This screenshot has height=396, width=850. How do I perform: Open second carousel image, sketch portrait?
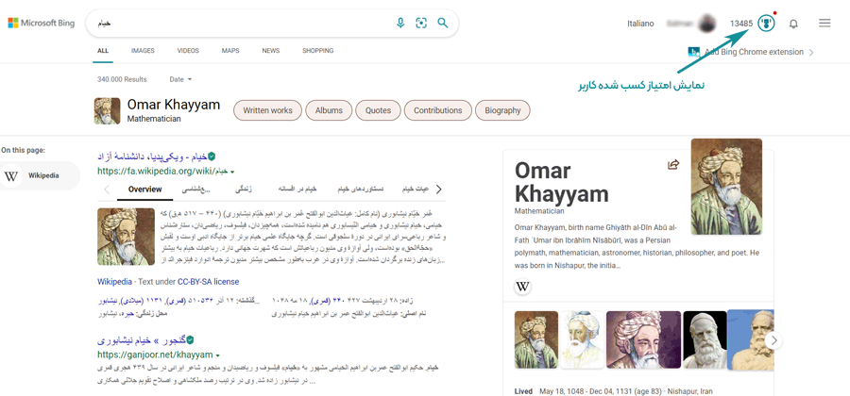[582, 339]
